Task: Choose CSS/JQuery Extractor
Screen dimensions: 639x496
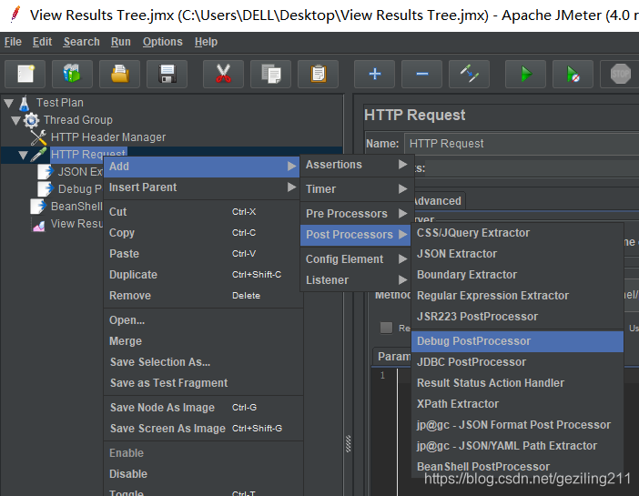Action: [x=518, y=233]
